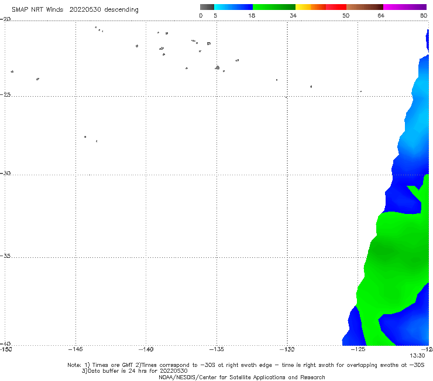Click the colorbar label '18'
433x381 pixels.
tap(252, 15)
